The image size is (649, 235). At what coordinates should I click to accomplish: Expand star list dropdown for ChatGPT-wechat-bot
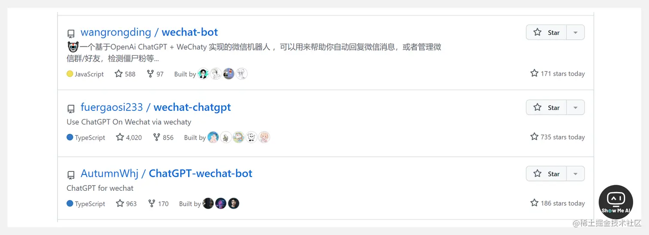click(x=576, y=174)
